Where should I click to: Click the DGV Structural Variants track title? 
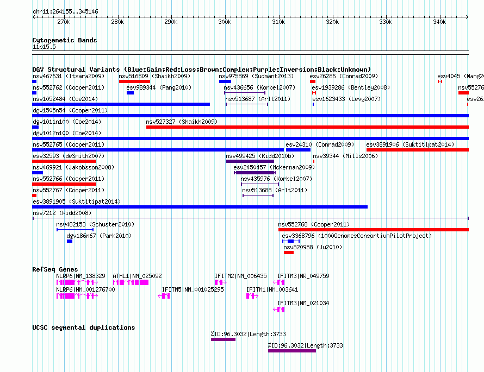[202, 70]
